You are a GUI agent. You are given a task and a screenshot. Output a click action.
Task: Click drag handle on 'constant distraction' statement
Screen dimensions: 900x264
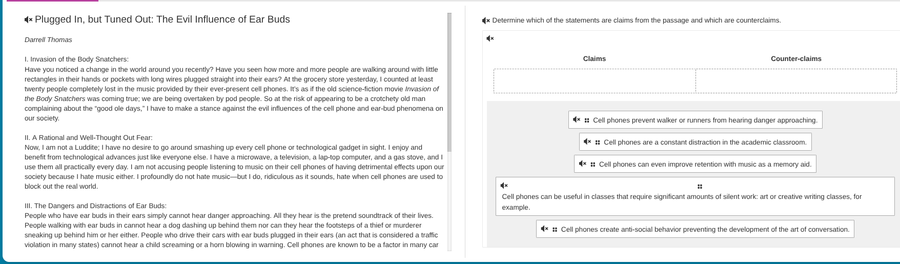pyautogui.click(x=598, y=143)
